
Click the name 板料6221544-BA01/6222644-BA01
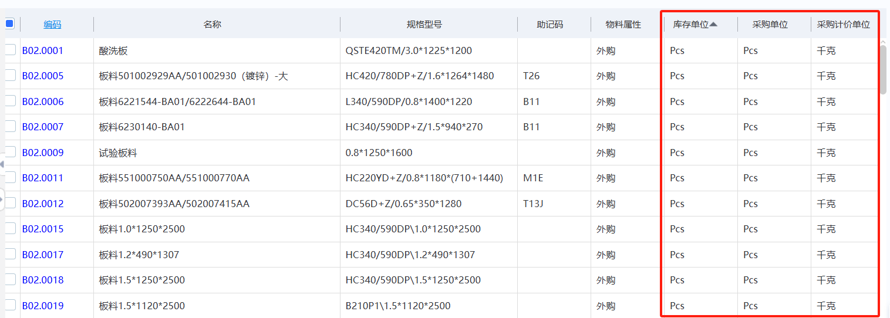pos(177,102)
